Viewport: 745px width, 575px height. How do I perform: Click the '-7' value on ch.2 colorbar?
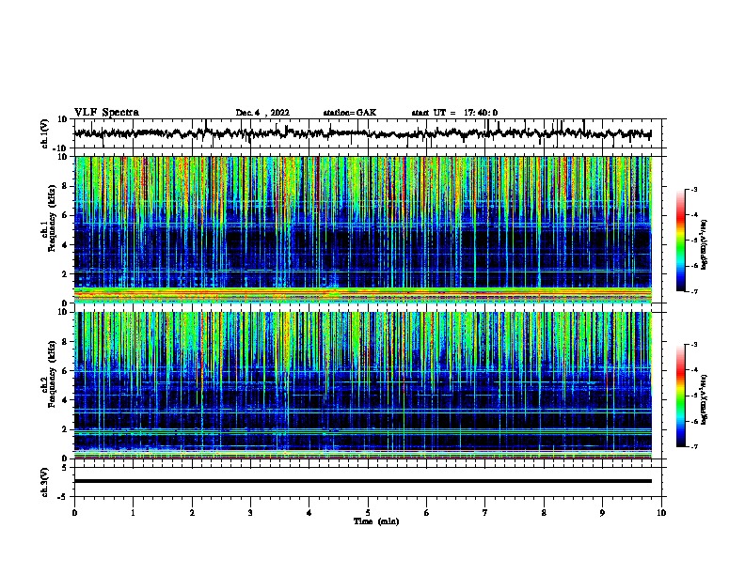(693, 447)
